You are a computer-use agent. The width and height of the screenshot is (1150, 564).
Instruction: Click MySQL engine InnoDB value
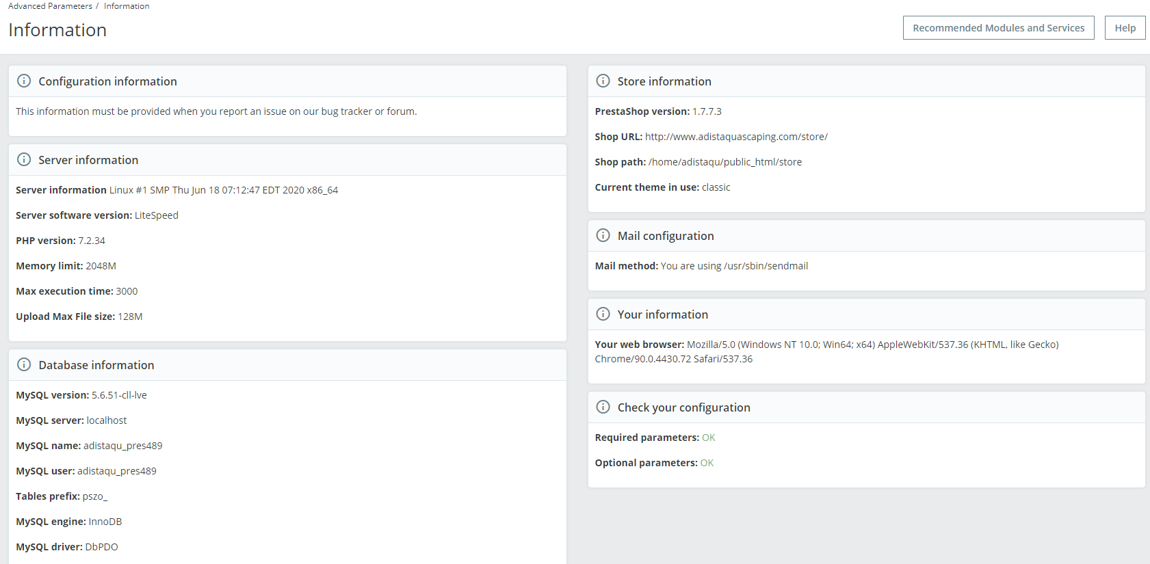[x=105, y=522]
